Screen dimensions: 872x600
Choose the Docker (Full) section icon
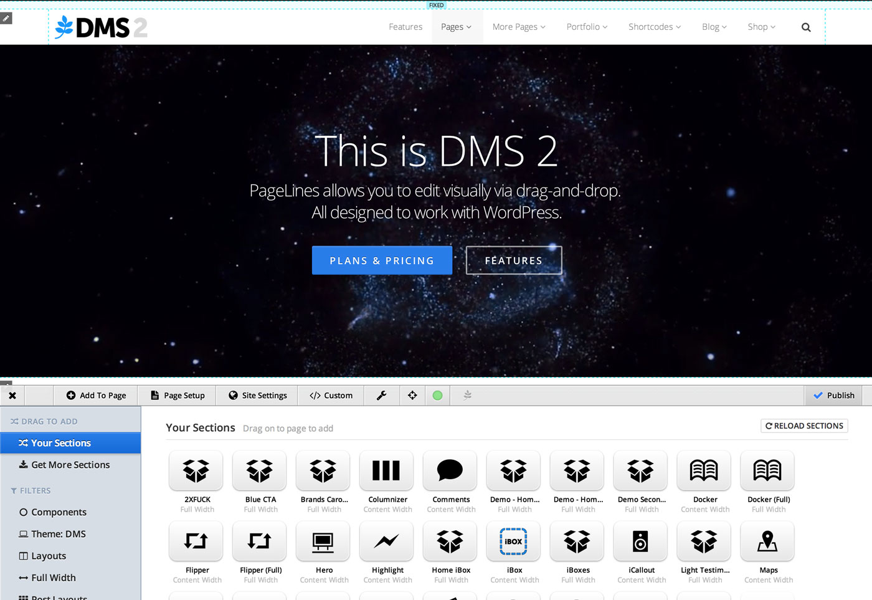click(768, 470)
